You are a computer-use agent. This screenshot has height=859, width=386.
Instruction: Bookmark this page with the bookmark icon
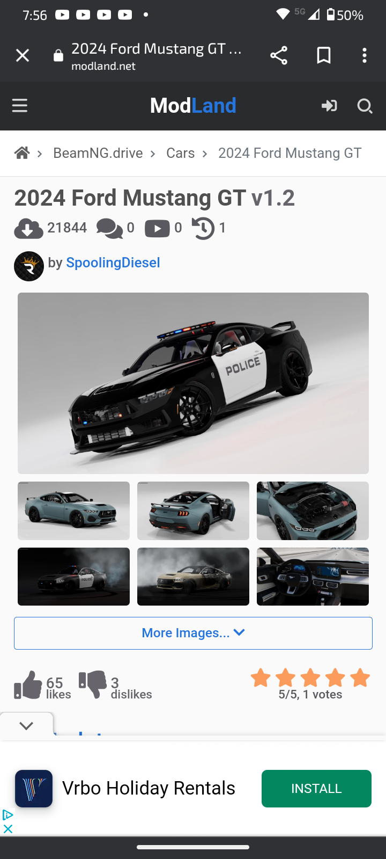pos(324,55)
